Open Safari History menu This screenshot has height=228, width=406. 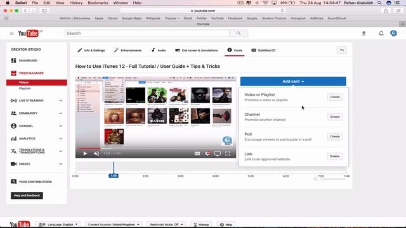tap(76, 3)
